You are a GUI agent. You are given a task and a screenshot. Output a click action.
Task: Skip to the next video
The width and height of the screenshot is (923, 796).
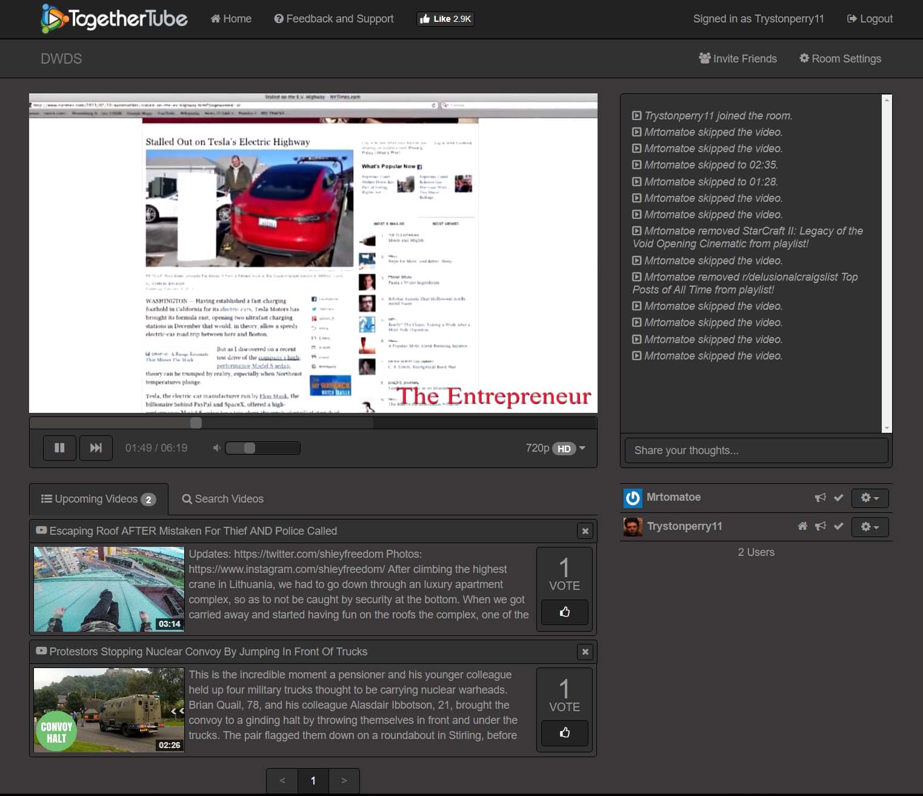click(x=95, y=447)
